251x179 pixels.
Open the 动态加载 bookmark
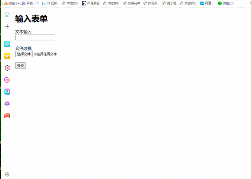(111, 3)
